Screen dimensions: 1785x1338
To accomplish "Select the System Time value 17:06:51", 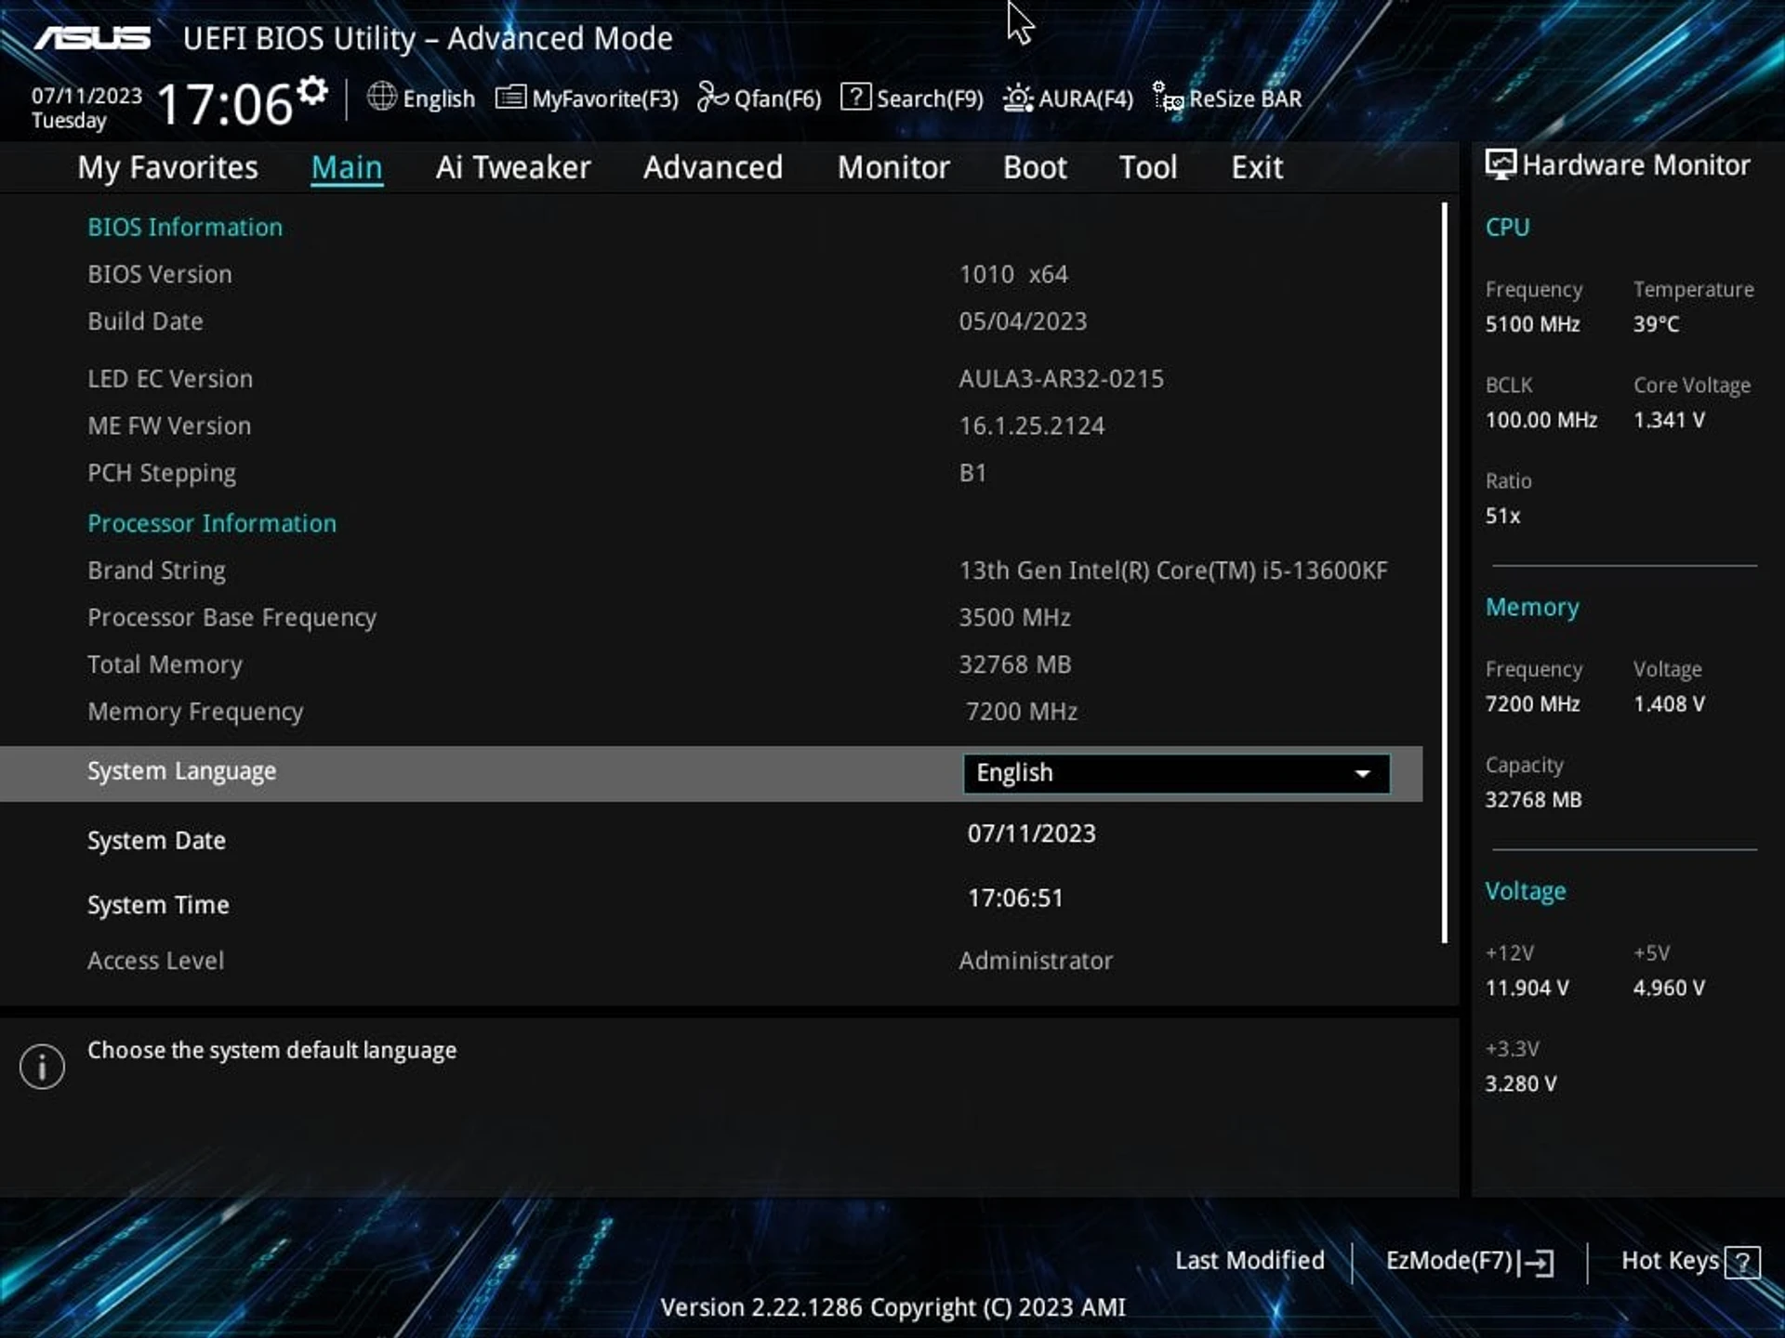I will point(1015,899).
